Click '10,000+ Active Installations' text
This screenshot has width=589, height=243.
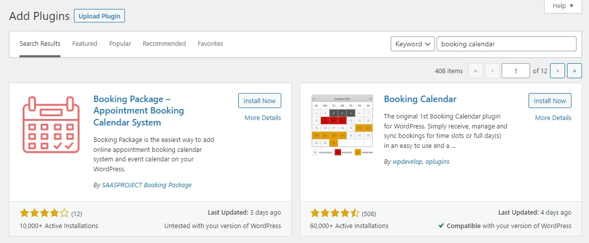[x=59, y=226]
